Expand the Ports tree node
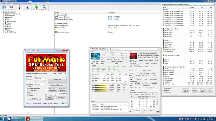216x121 pixels. click(4, 30)
